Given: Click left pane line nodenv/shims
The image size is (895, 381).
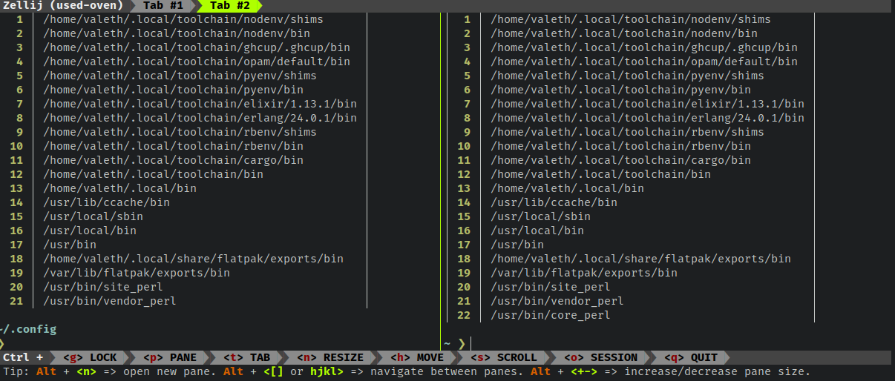Looking at the screenshot, I should click(183, 19).
